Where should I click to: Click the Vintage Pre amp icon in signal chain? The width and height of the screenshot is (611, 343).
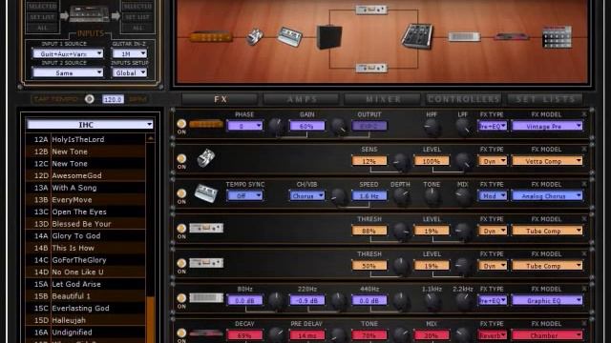pos(211,37)
